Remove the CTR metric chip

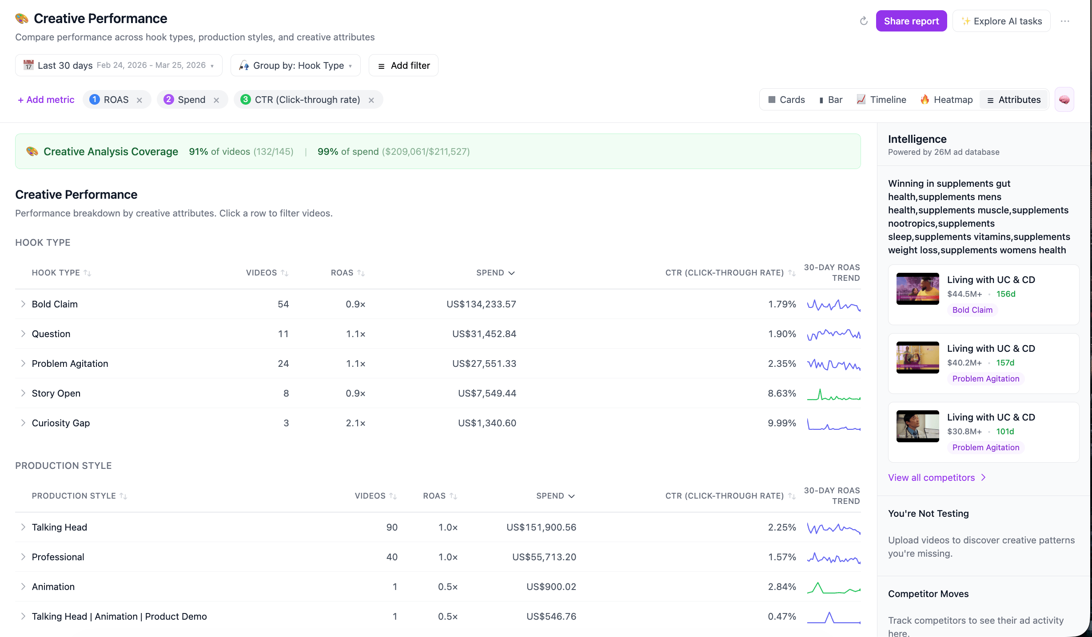371,100
